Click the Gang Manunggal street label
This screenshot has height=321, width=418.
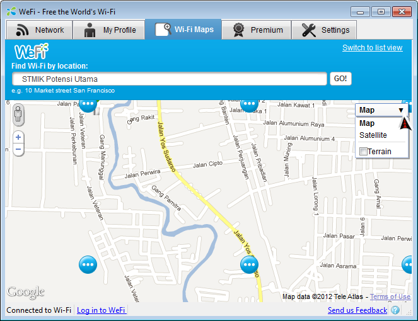(x=102, y=157)
